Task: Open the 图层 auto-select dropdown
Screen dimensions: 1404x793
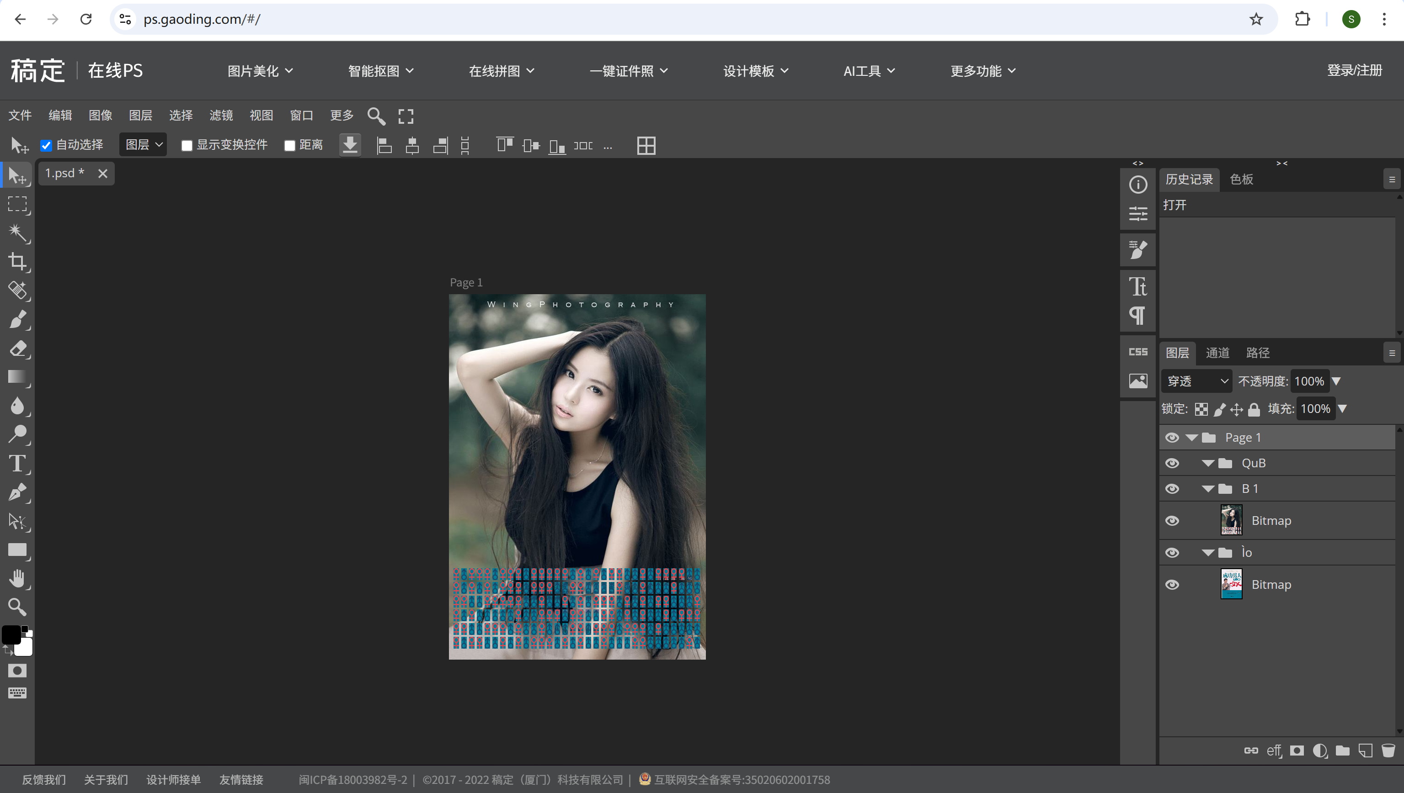Action: point(144,145)
